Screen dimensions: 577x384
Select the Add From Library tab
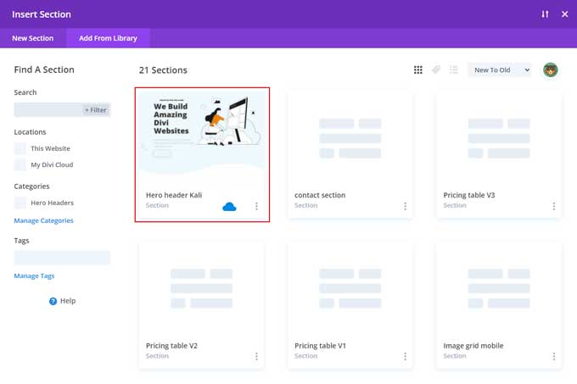(109, 38)
